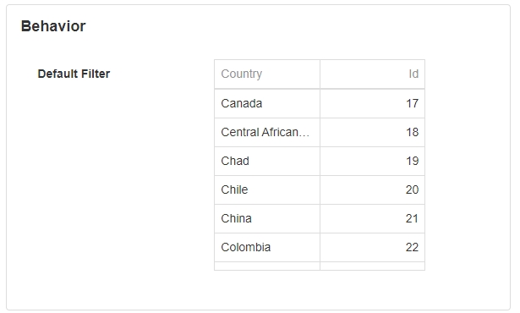Select the China country cell
Screen dimensions: 520x313
pyautogui.click(x=267, y=219)
